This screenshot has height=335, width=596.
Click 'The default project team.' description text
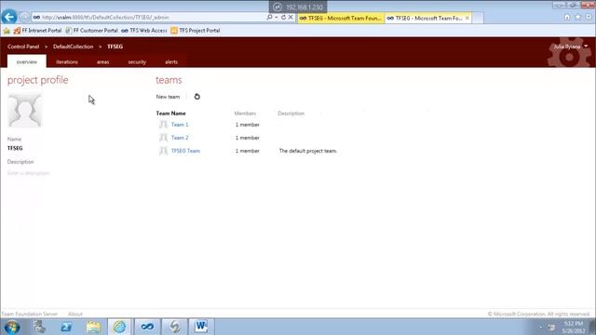[x=308, y=151]
